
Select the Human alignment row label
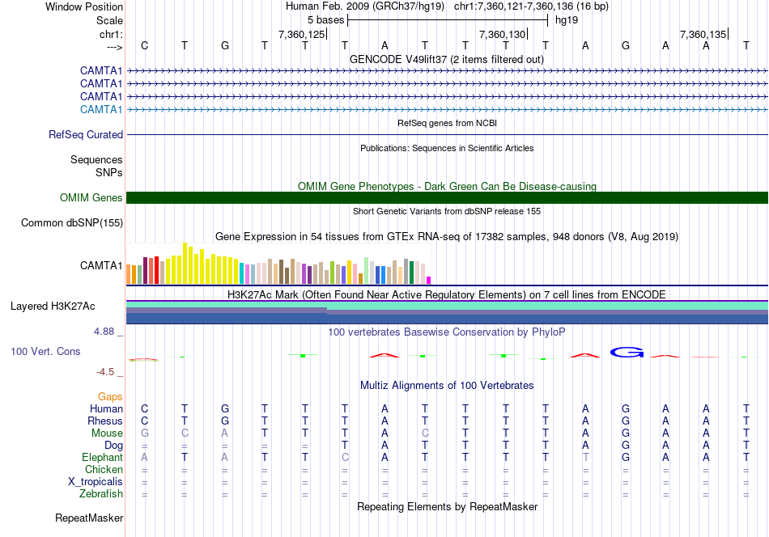[x=106, y=408]
